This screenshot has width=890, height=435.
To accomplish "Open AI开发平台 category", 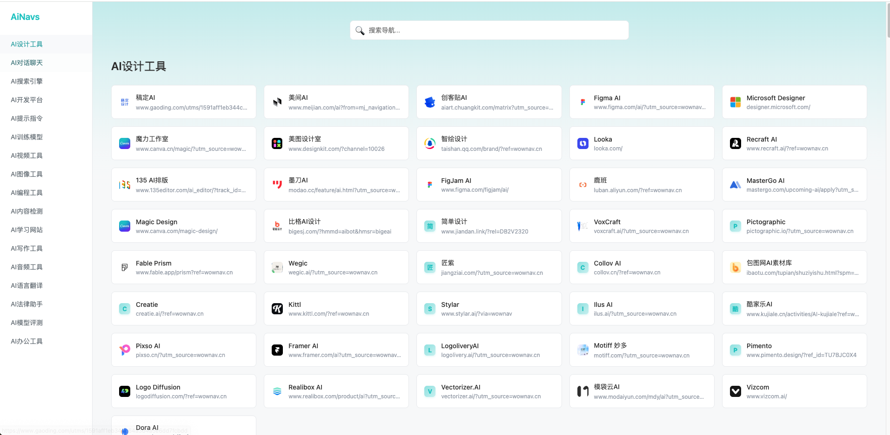I will click(46, 100).
